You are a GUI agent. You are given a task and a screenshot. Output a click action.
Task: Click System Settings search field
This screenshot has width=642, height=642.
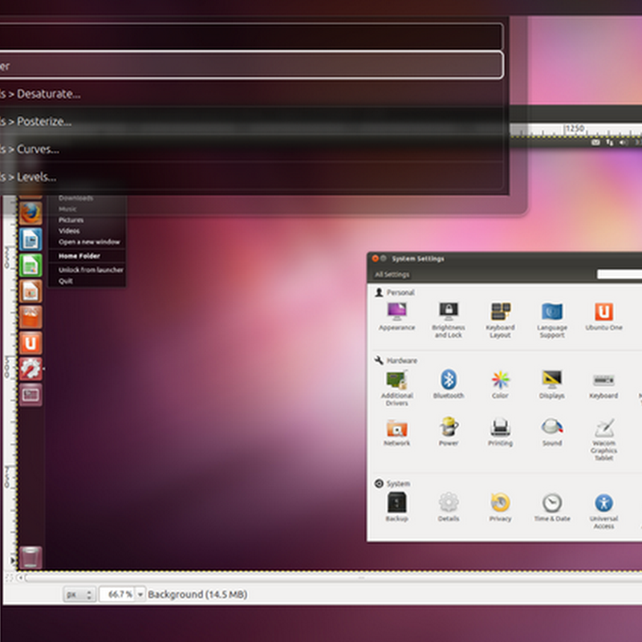(x=620, y=274)
